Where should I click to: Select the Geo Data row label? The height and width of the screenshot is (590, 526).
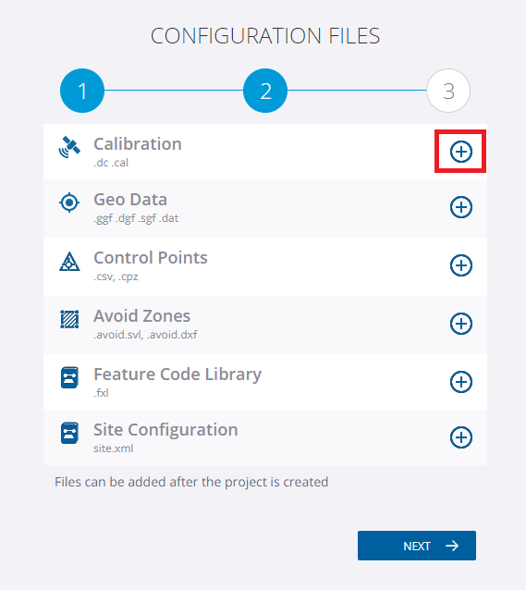130,200
